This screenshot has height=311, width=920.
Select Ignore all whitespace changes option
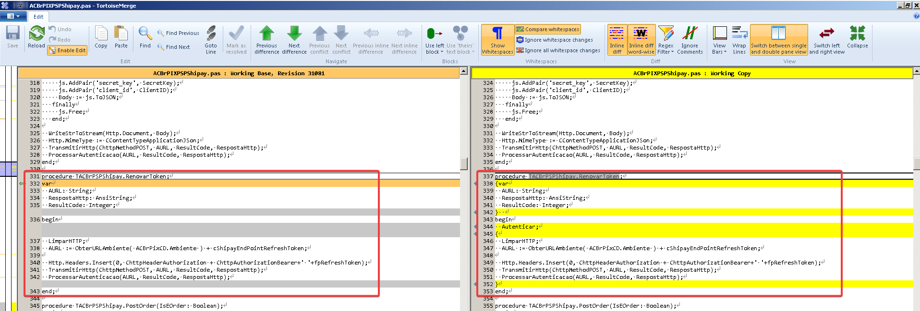click(x=558, y=50)
